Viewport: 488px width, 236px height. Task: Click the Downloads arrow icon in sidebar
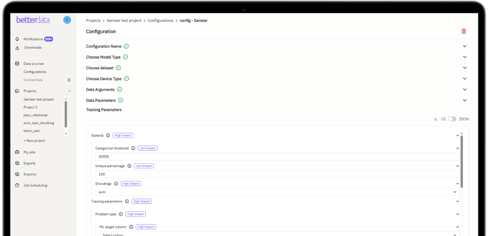[17, 48]
